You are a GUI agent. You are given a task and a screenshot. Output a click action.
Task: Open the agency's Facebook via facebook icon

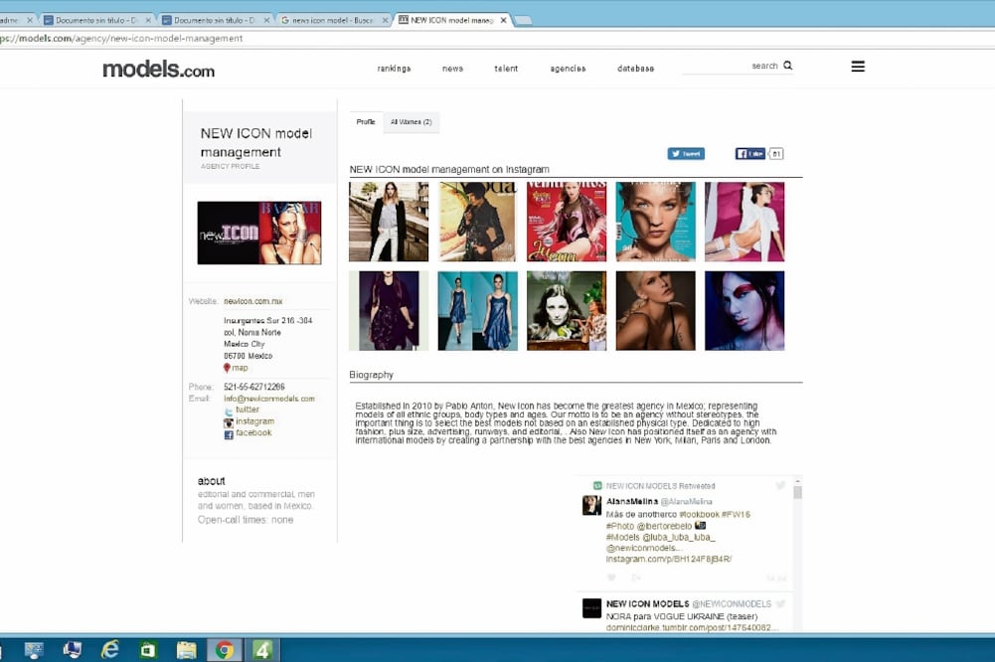click(229, 432)
